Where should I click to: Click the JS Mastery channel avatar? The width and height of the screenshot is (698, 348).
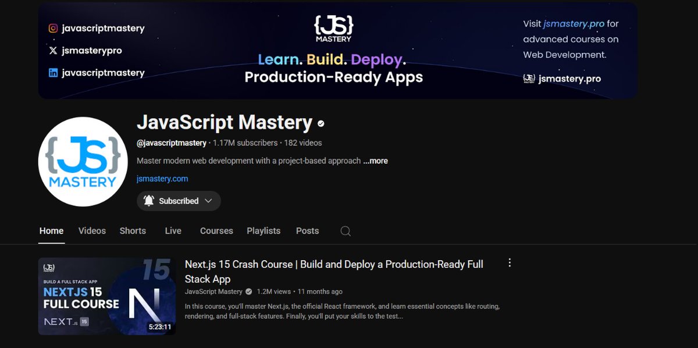pos(83,161)
